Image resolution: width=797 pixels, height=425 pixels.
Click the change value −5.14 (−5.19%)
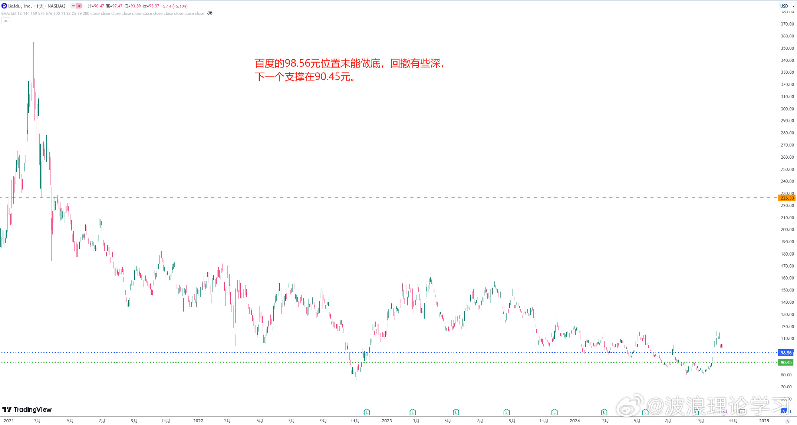[x=175, y=6]
